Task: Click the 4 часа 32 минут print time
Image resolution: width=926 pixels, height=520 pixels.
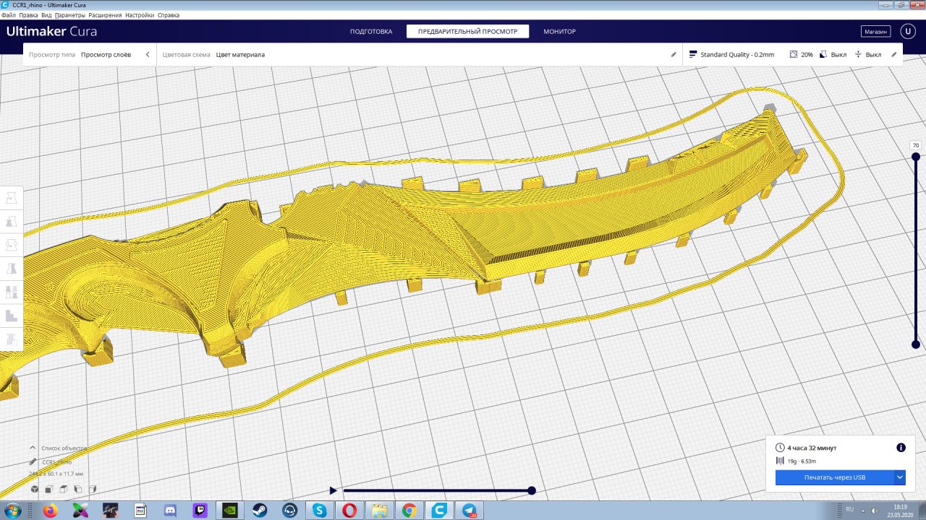Action: tap(812, 448)
